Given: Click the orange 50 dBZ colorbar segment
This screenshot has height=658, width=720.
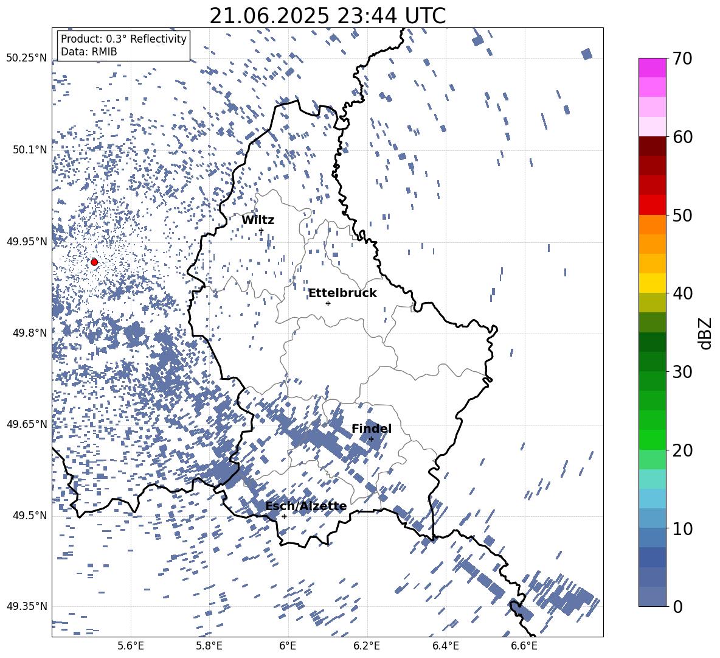Looking at the screenshot, I should tap(652, 225).
